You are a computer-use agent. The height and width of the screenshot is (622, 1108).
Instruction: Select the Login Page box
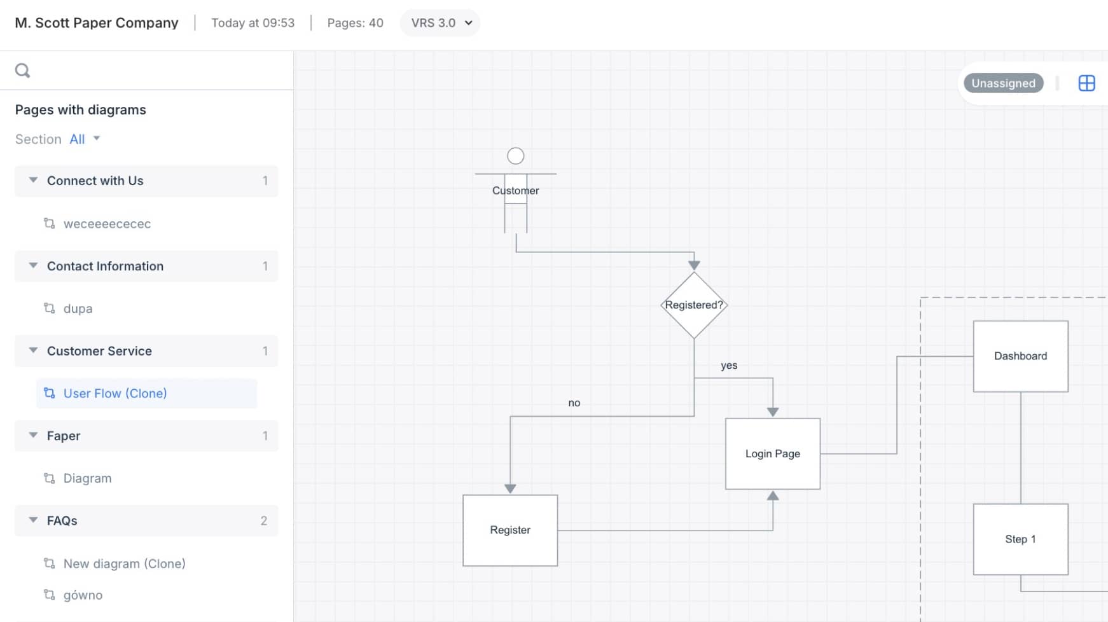tap(773, 453)
